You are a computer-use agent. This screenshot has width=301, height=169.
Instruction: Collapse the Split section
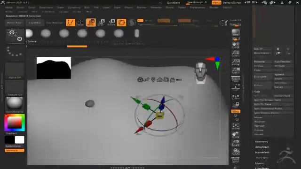tap(257, 92)
